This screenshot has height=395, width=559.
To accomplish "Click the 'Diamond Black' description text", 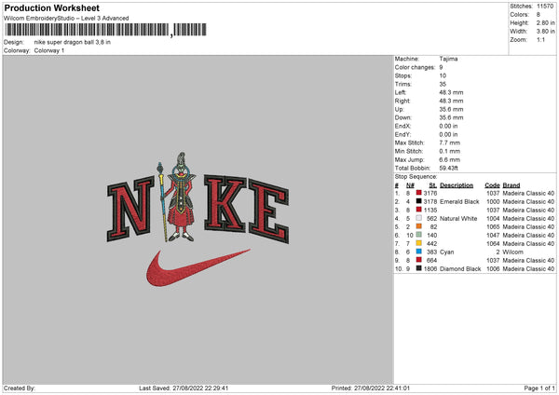I will (460, 269).
